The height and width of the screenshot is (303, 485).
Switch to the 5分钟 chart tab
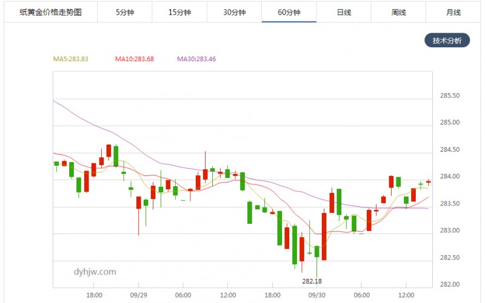pyautogui.click(x=124, y=12)
